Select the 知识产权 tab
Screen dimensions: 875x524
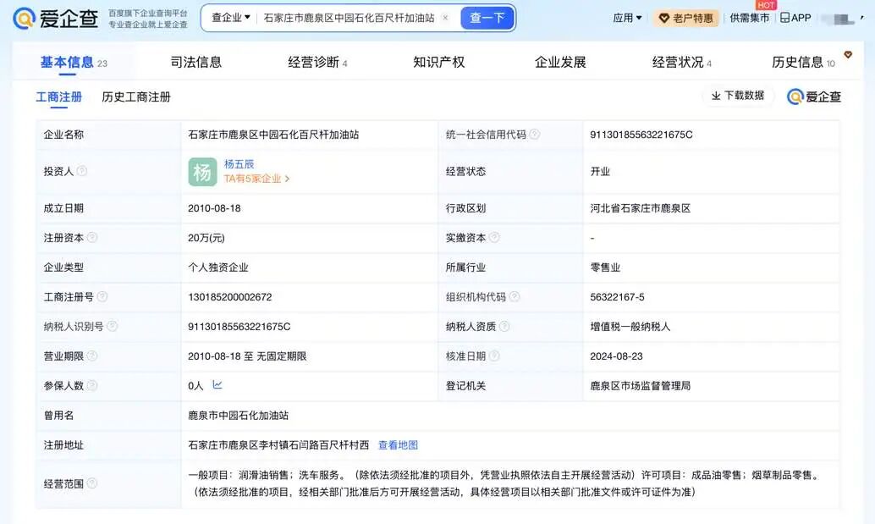[x=438, y=62]
